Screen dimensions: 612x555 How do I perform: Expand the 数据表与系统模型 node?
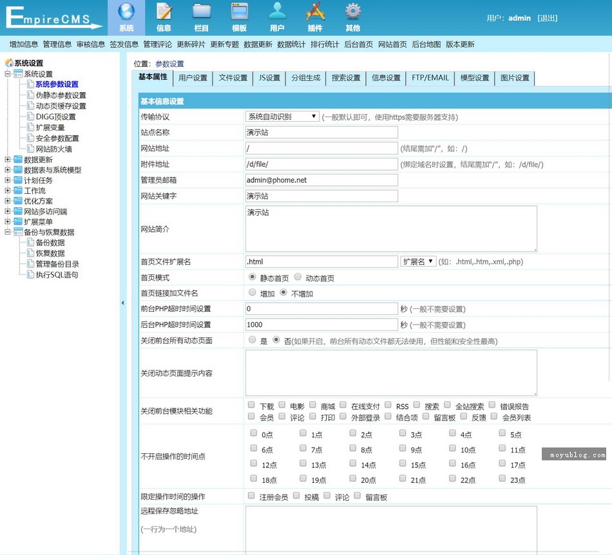pyautogui.click(x=8, y=170)
